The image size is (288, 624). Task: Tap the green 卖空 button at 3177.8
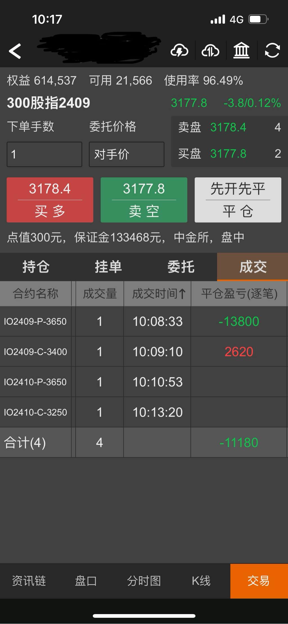144,200
